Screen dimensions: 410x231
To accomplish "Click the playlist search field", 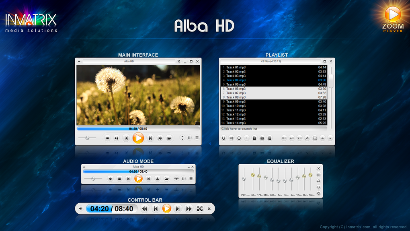I will tap(273, 129).
